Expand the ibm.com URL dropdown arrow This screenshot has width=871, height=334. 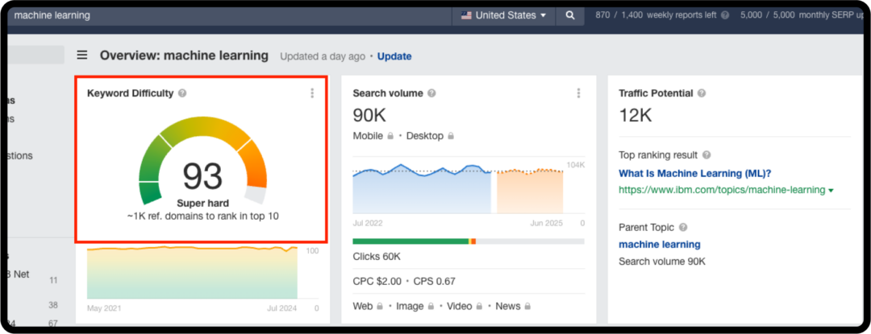click(831, 191)
